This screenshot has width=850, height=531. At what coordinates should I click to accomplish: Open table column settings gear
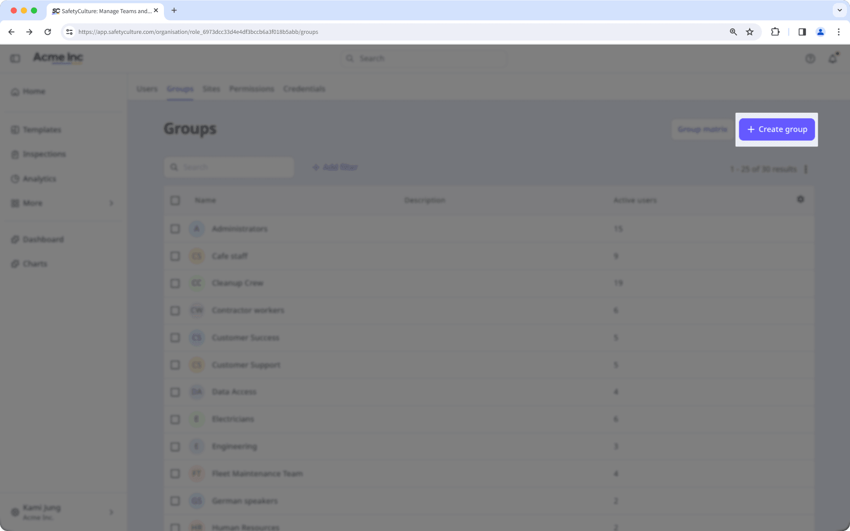coord(800,200)
